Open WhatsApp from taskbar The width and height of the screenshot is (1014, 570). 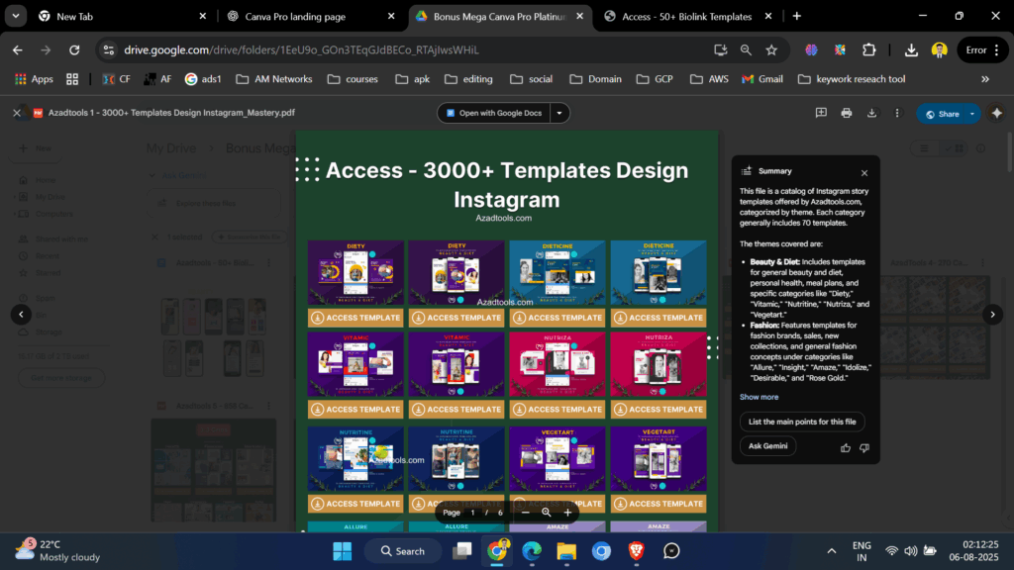click(x=671, y=551)
